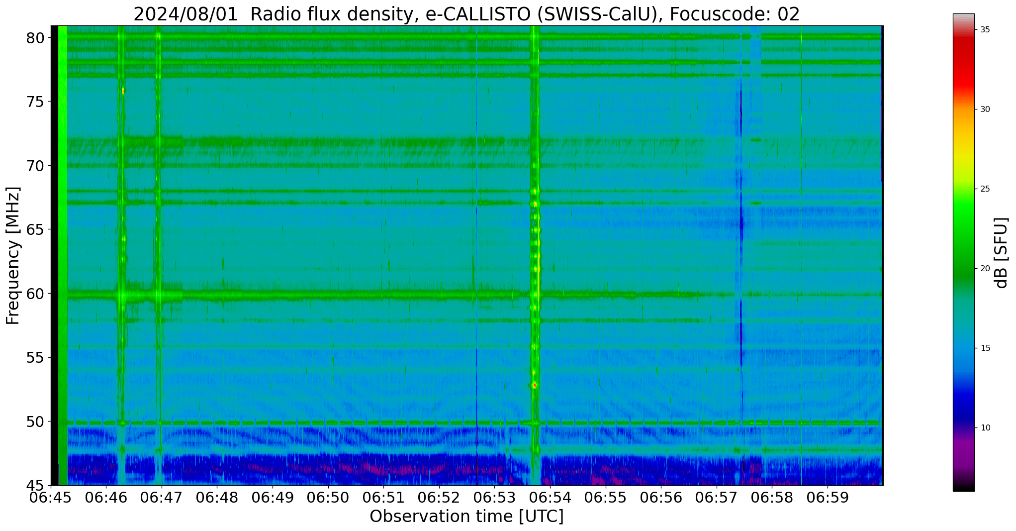Click the 70 MHz frequency tick label
The width and height of the screenshot is (1016, 531).
pos(35,166)
